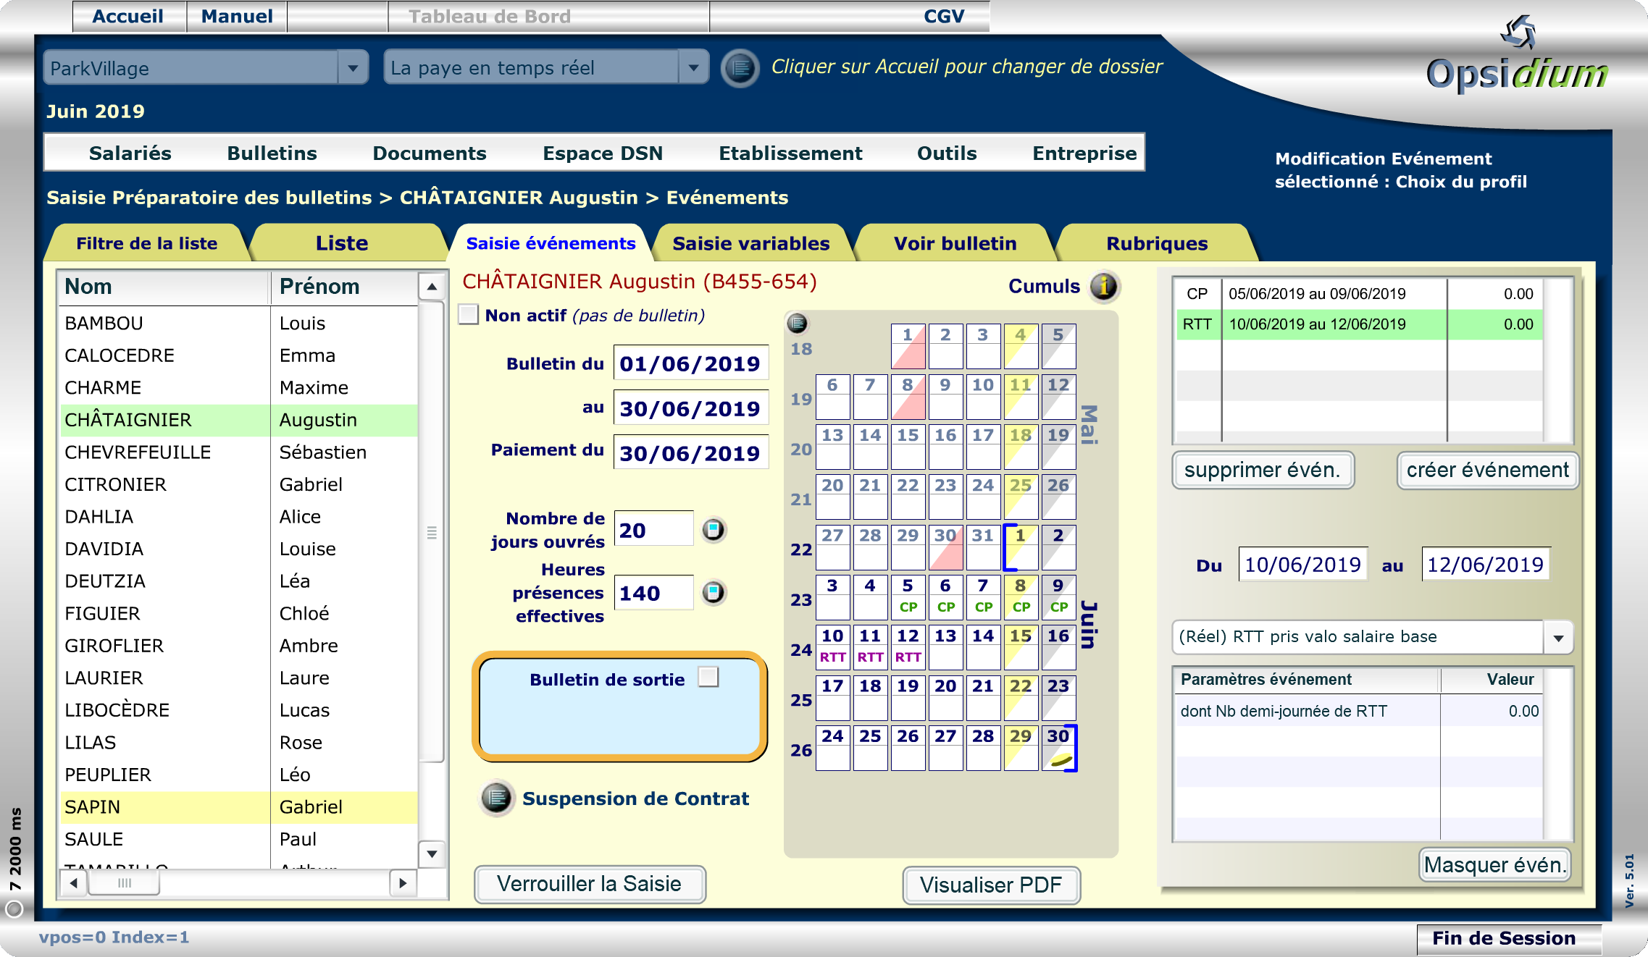Viewport: 1648px width, 957px height.
Task: Open the ParkVillage dossier dropdown
Action: (x=353, y=69)
